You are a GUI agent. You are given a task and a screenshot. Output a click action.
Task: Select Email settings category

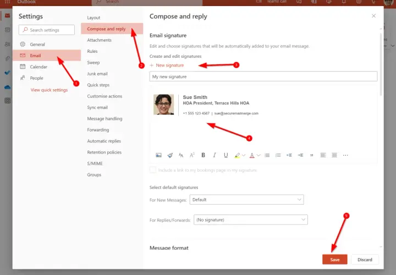[x=47, y=56]
